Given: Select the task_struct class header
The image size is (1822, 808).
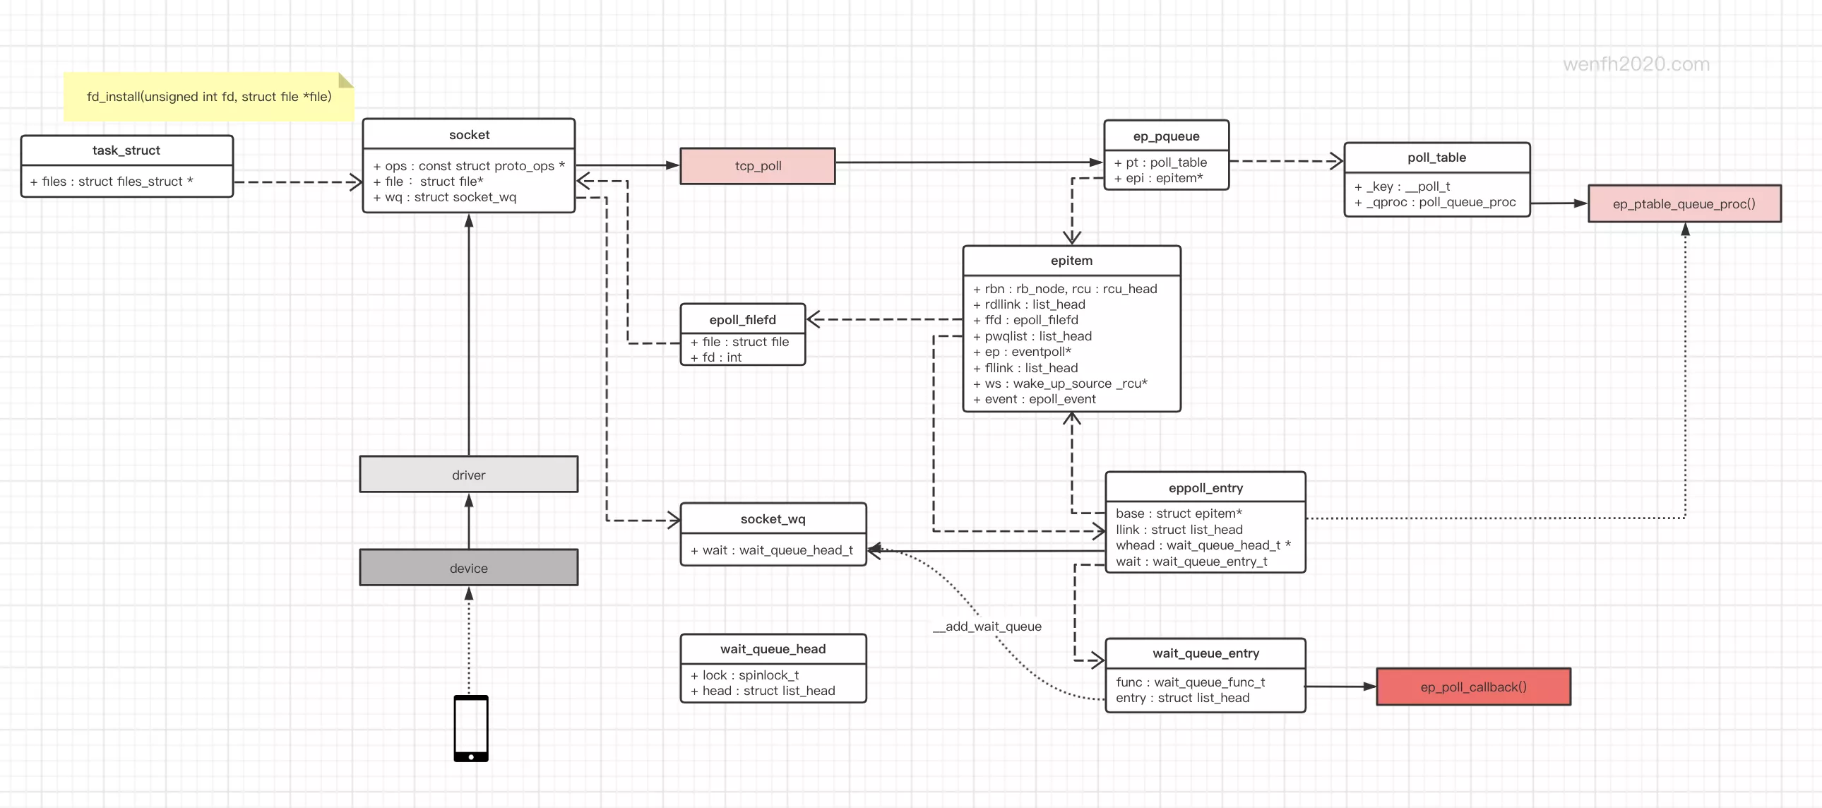Looking at the screenshot, I should 126,150.
